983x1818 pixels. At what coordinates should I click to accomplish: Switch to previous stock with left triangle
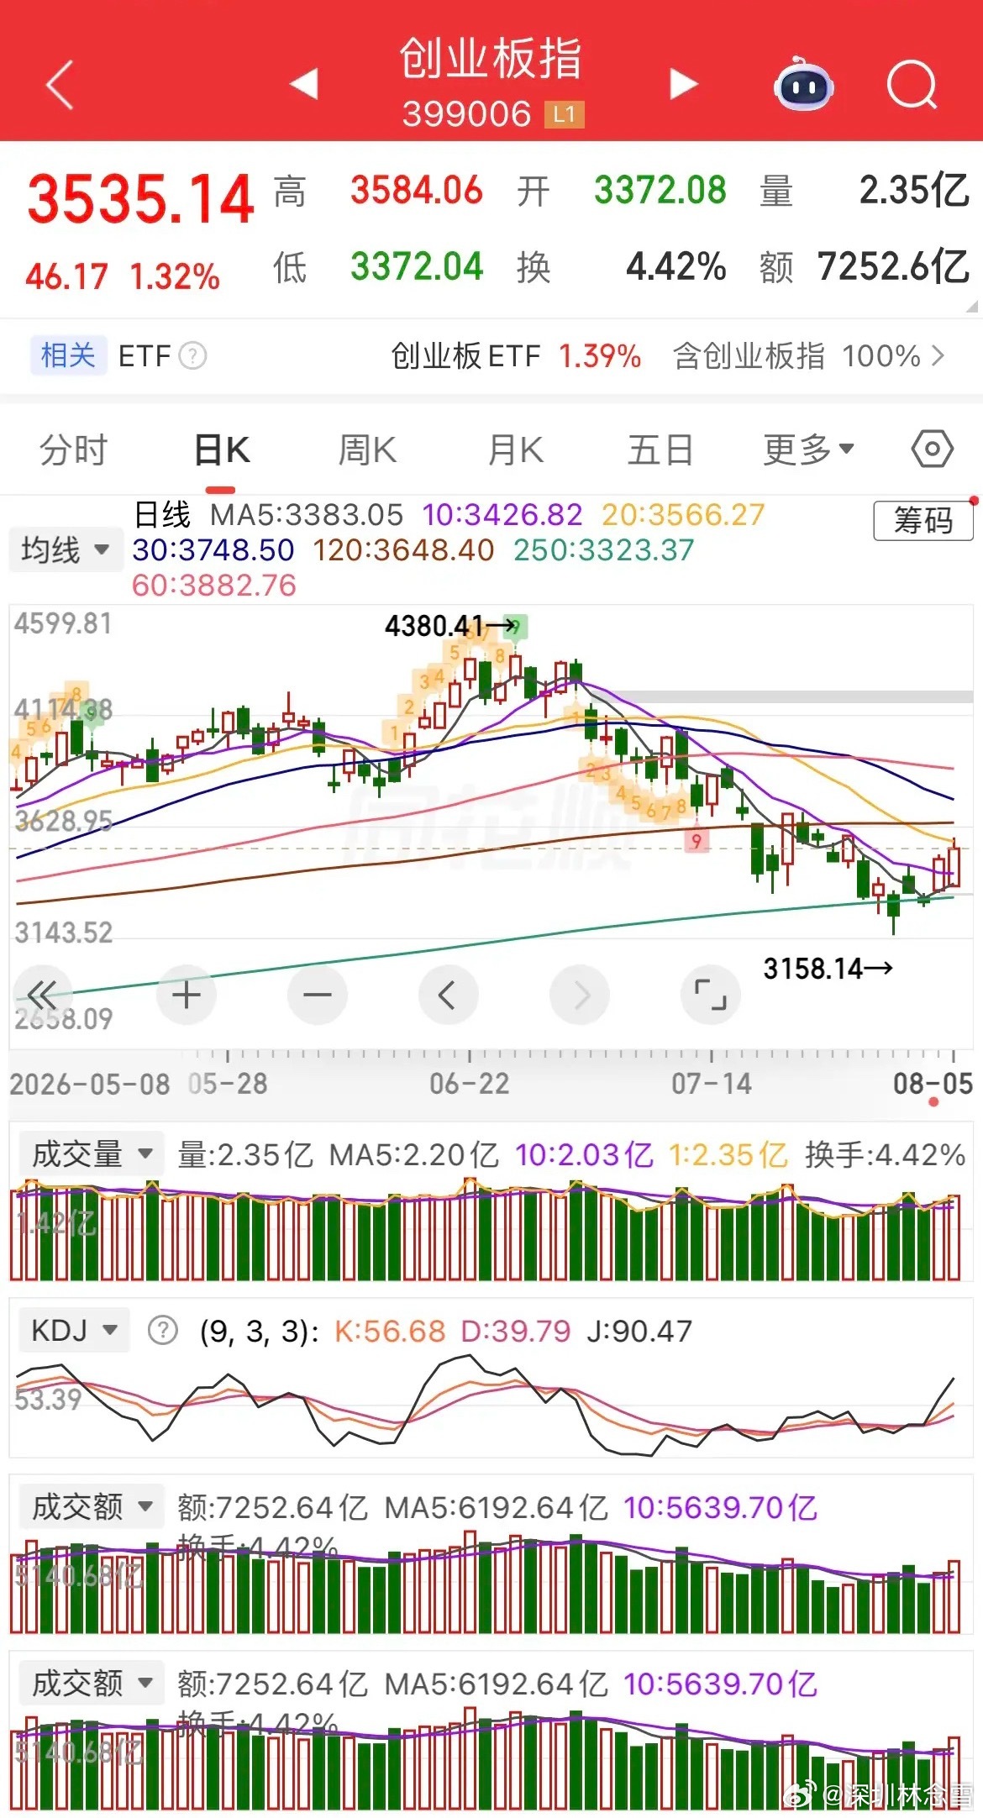303,84
